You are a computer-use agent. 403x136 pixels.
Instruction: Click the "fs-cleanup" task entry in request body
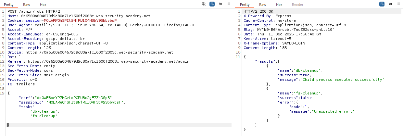44,116
